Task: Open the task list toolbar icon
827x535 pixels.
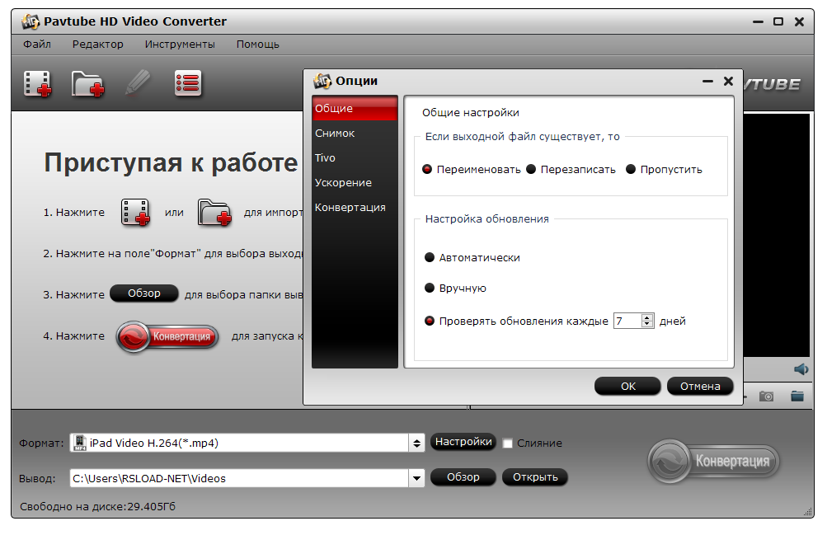Action: (x=188, y=83)
